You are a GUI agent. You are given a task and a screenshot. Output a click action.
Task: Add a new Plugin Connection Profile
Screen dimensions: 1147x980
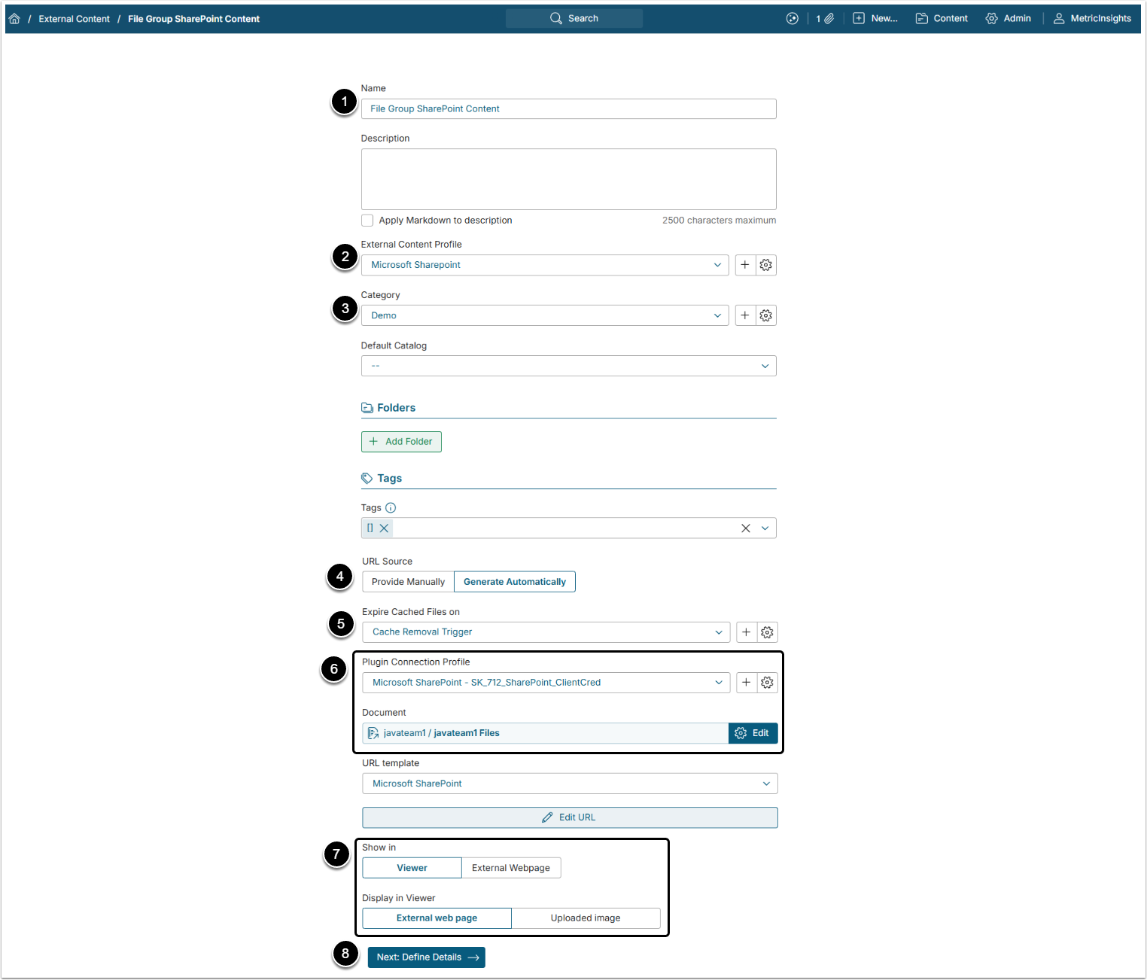747,683
